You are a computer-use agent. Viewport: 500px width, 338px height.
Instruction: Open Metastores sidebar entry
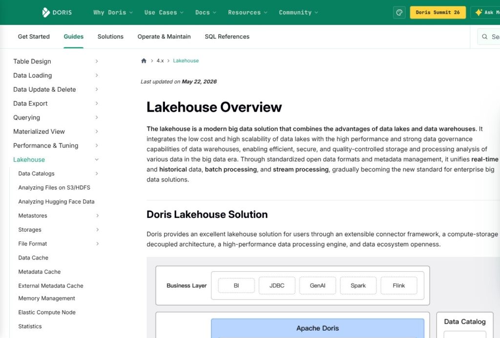point(33,216)
